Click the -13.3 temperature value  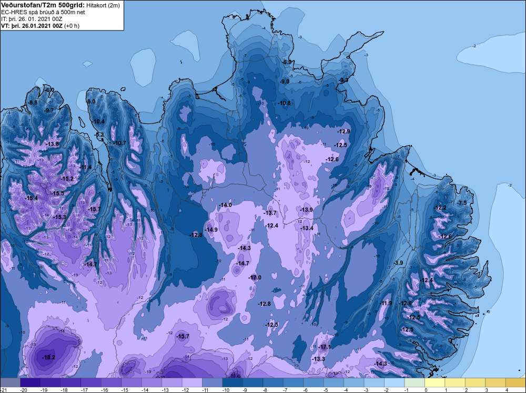click(x=318, y=359)
